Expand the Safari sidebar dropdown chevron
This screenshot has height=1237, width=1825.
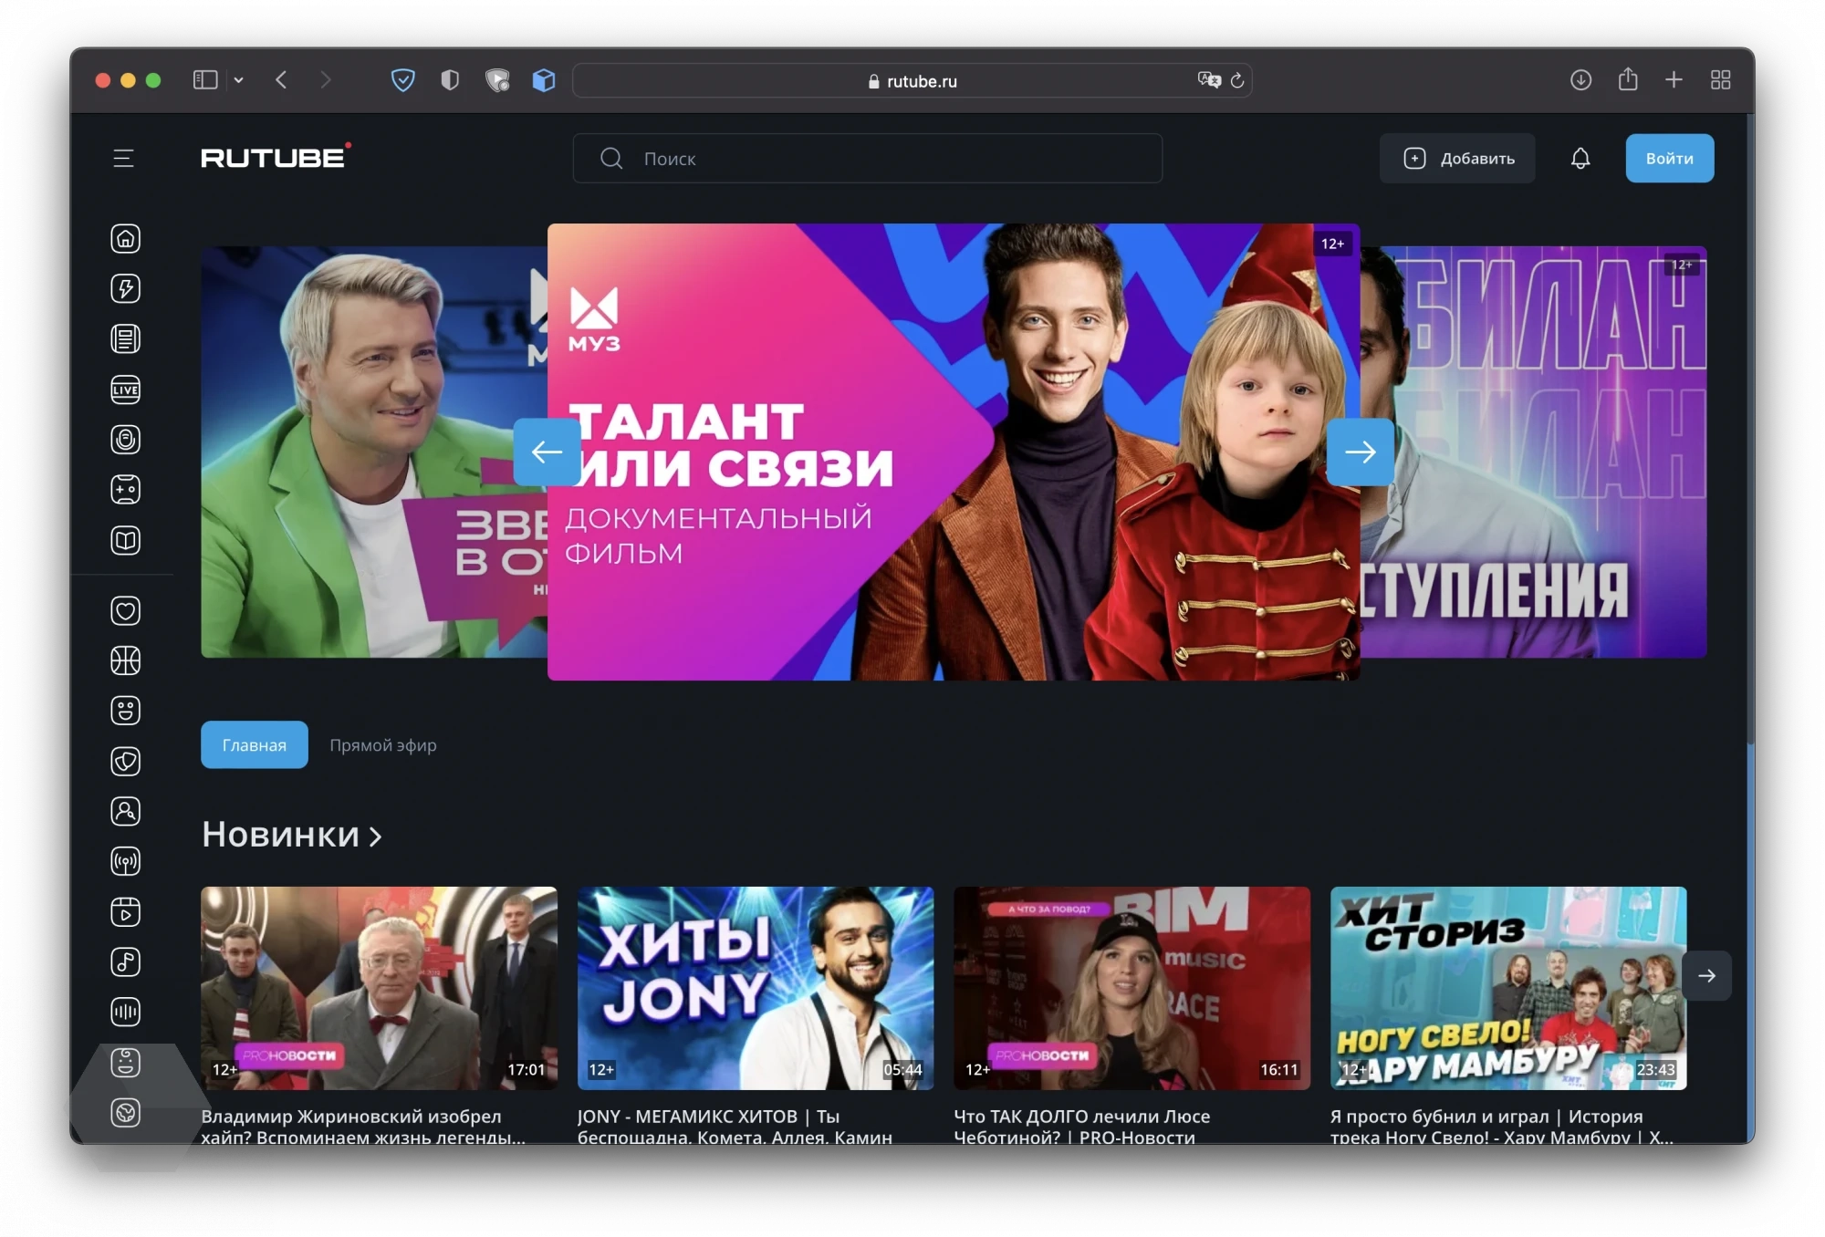point(239,80)
